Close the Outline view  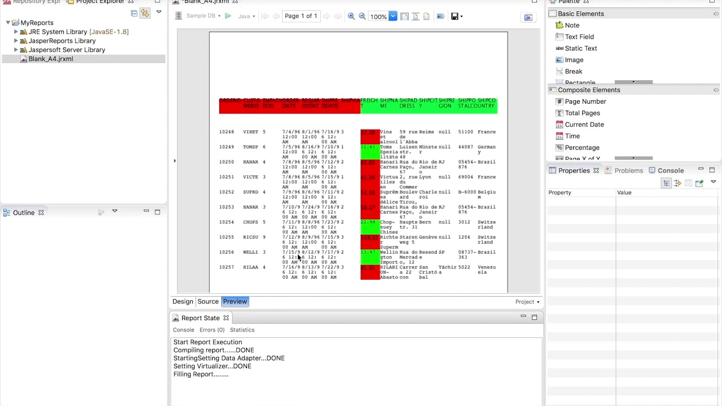point(41,213)
